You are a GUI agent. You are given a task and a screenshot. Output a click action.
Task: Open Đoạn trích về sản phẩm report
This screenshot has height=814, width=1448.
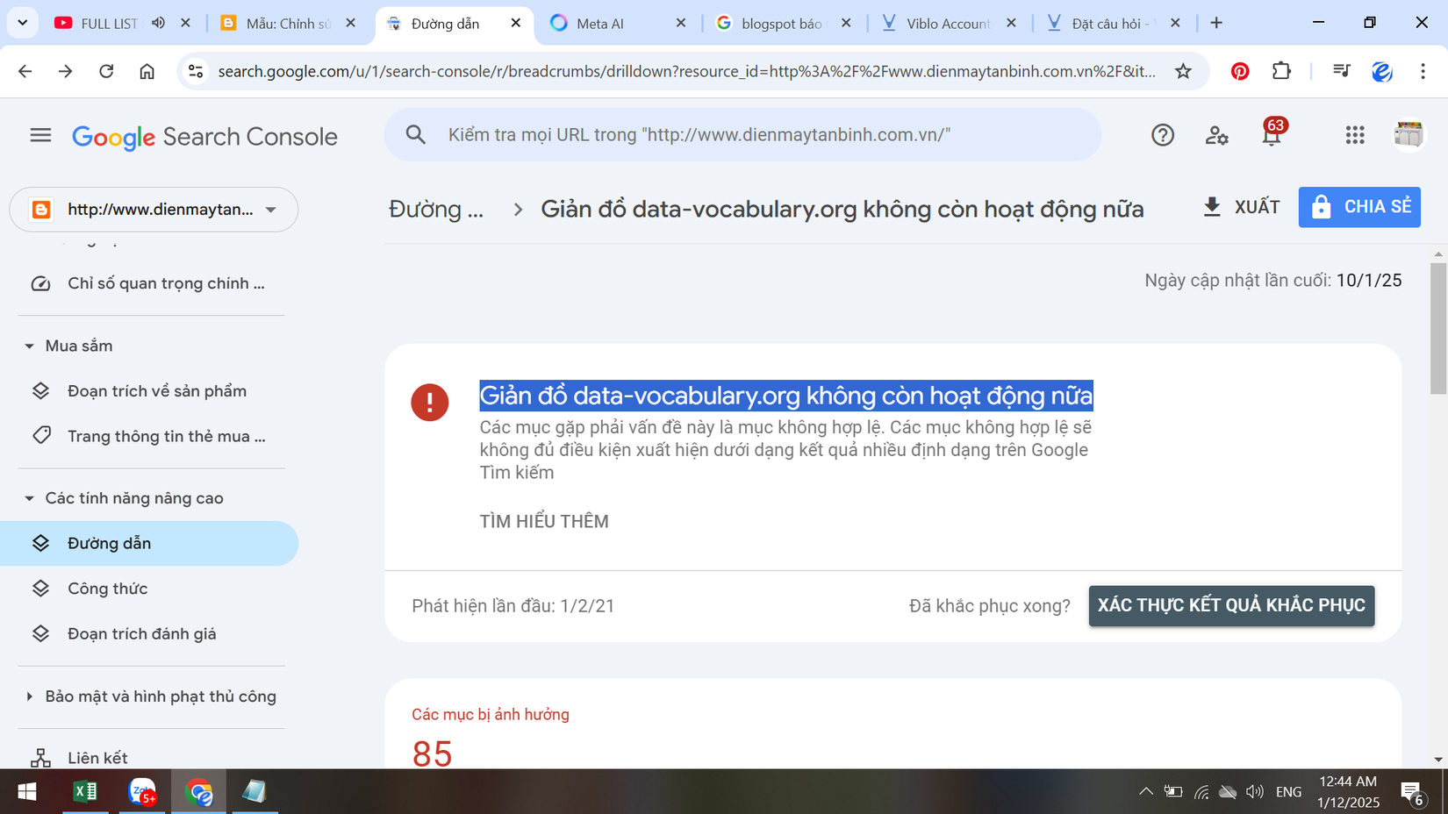pos(149,391)
